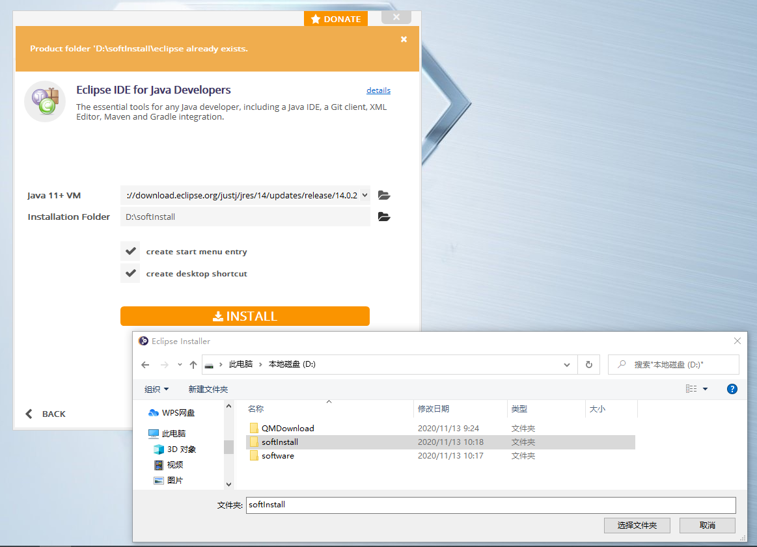Open the details link

click(x=378, y=90)
